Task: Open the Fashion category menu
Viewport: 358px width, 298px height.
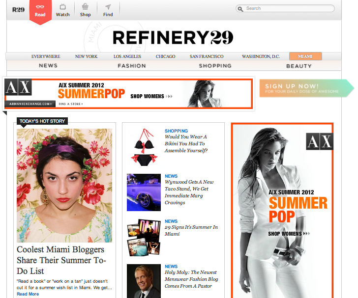Action: (132, 66)
